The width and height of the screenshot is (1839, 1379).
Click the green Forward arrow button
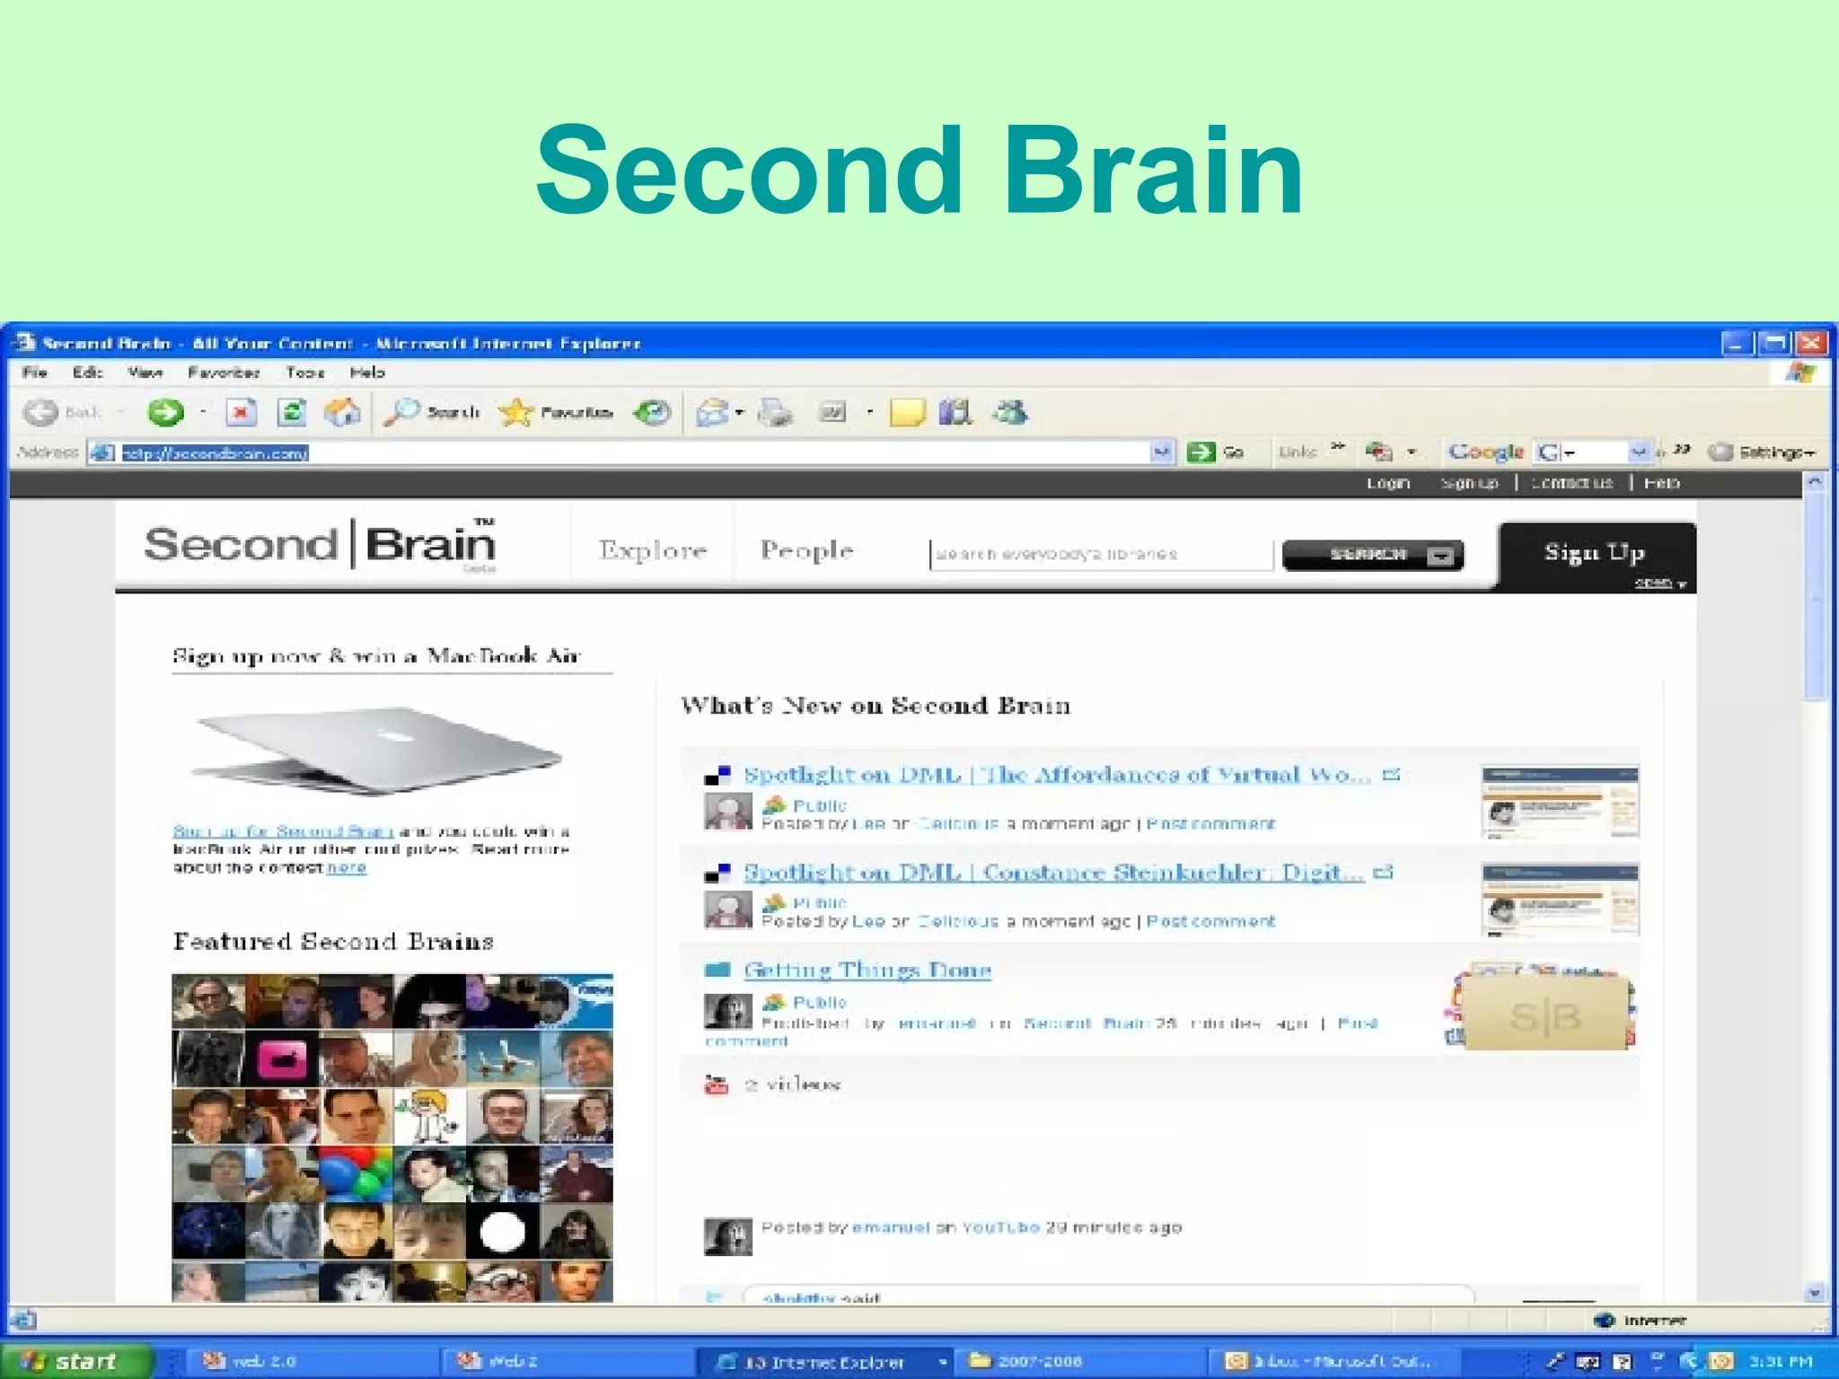coord(166,412)
